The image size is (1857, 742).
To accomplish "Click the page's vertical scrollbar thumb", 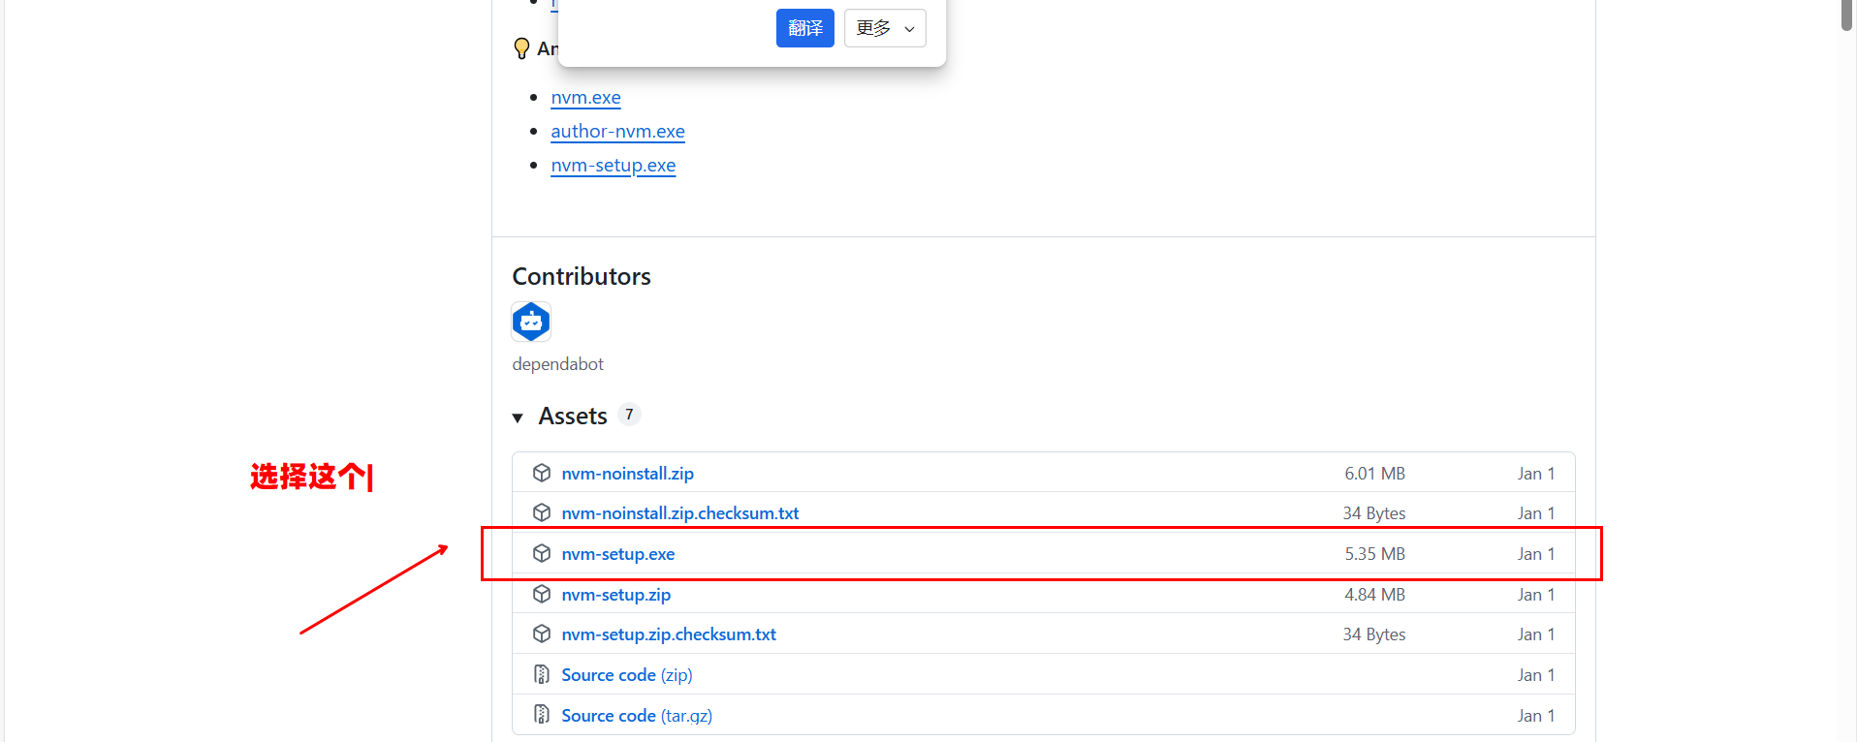I will [x=1847, y=14].
